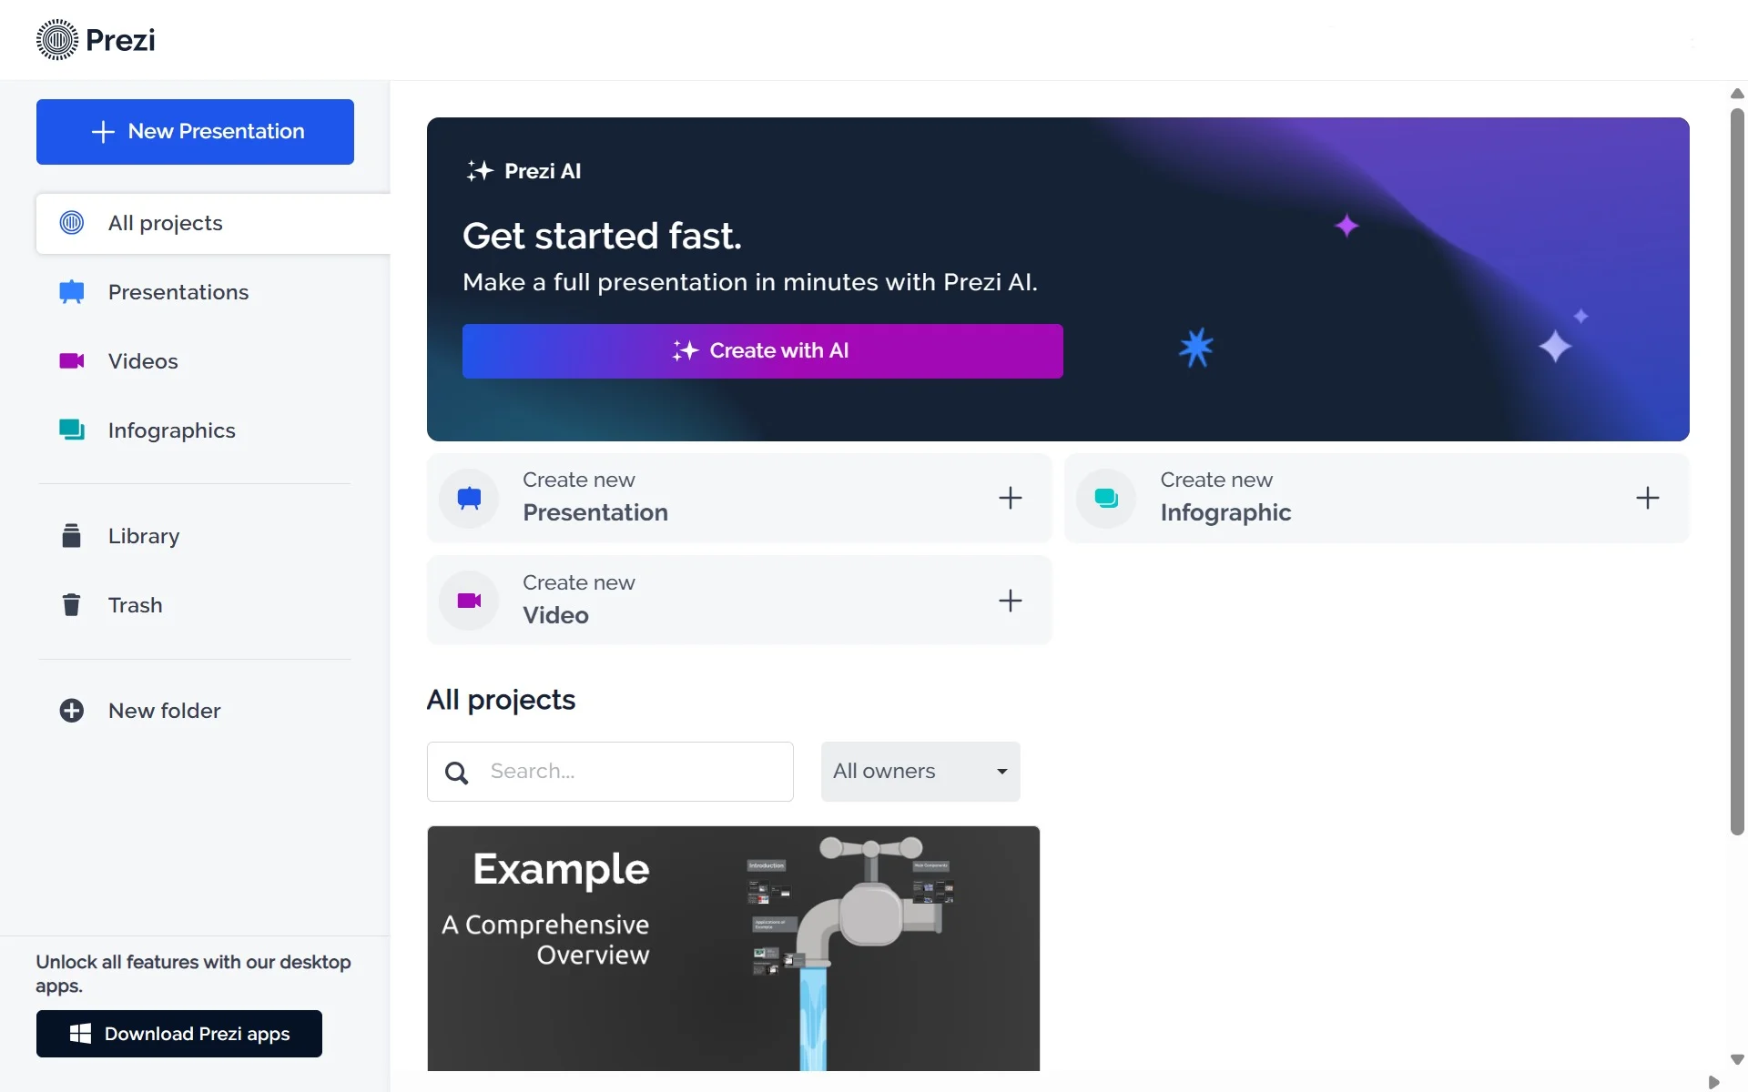Image resolution: width=1748 pixels, height=1092 pixels.
Task: Click the Search projects input field
Action: 610,772
